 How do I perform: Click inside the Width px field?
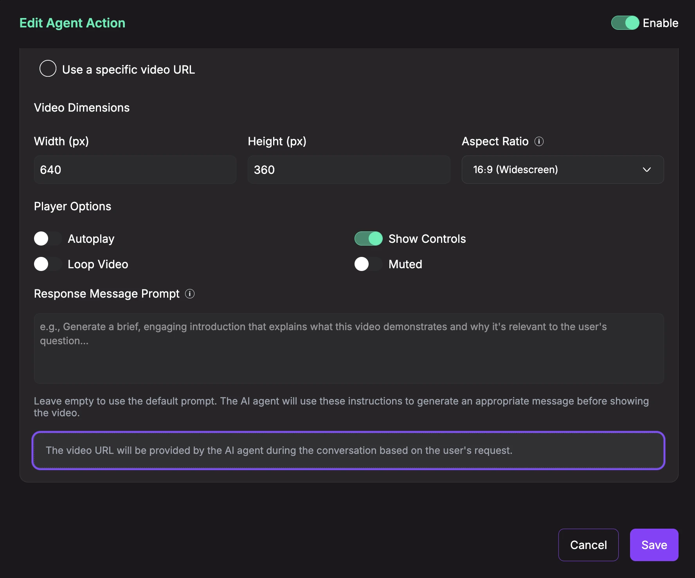[x=135, y=170]
